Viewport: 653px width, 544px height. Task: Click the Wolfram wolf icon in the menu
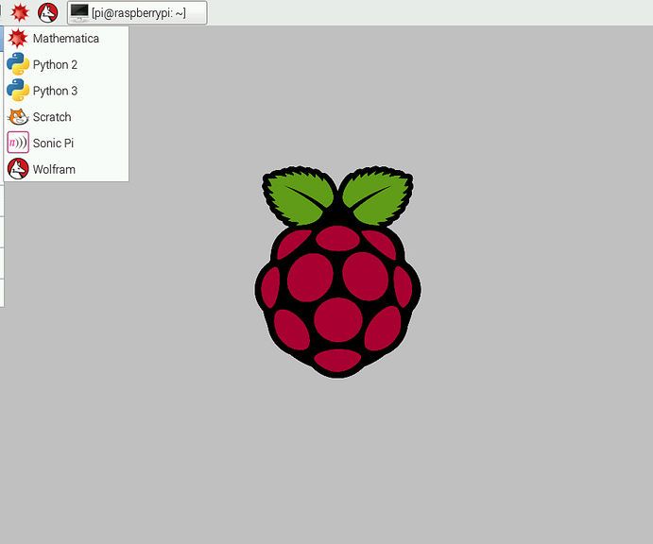18,169
